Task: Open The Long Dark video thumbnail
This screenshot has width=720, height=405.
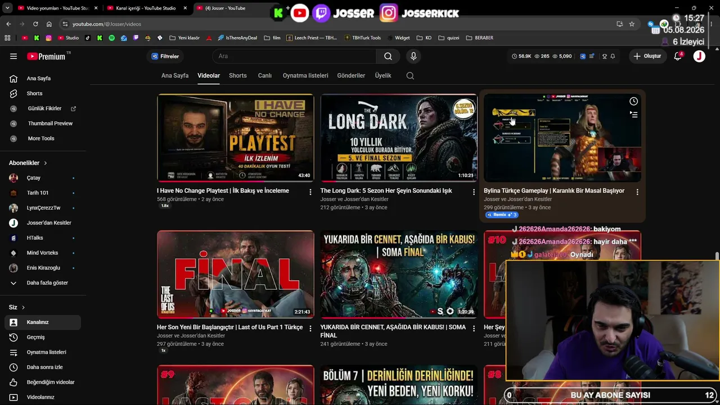Action: tap(399, 138)
